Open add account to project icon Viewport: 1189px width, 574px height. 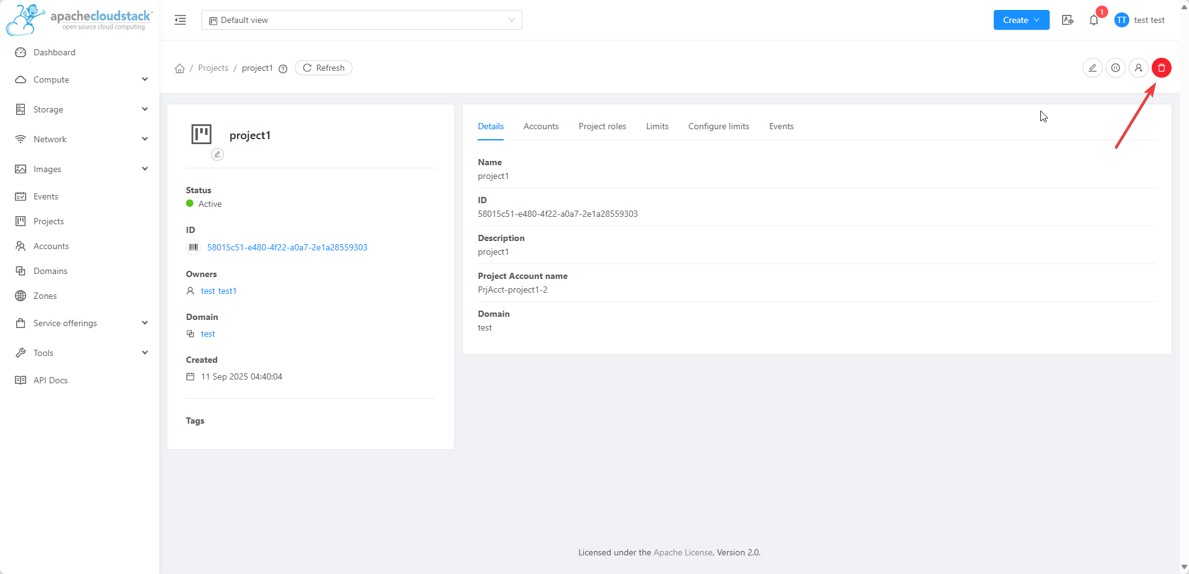(1138, 68)
